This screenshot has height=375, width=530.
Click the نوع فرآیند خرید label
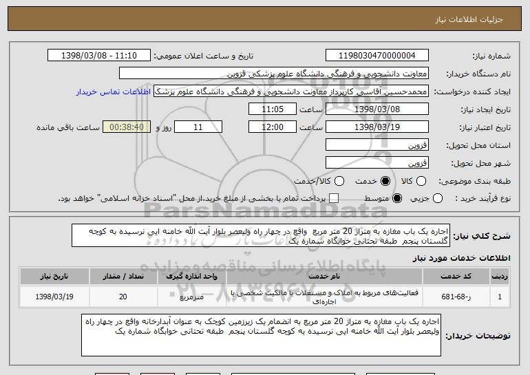(483, 199)
